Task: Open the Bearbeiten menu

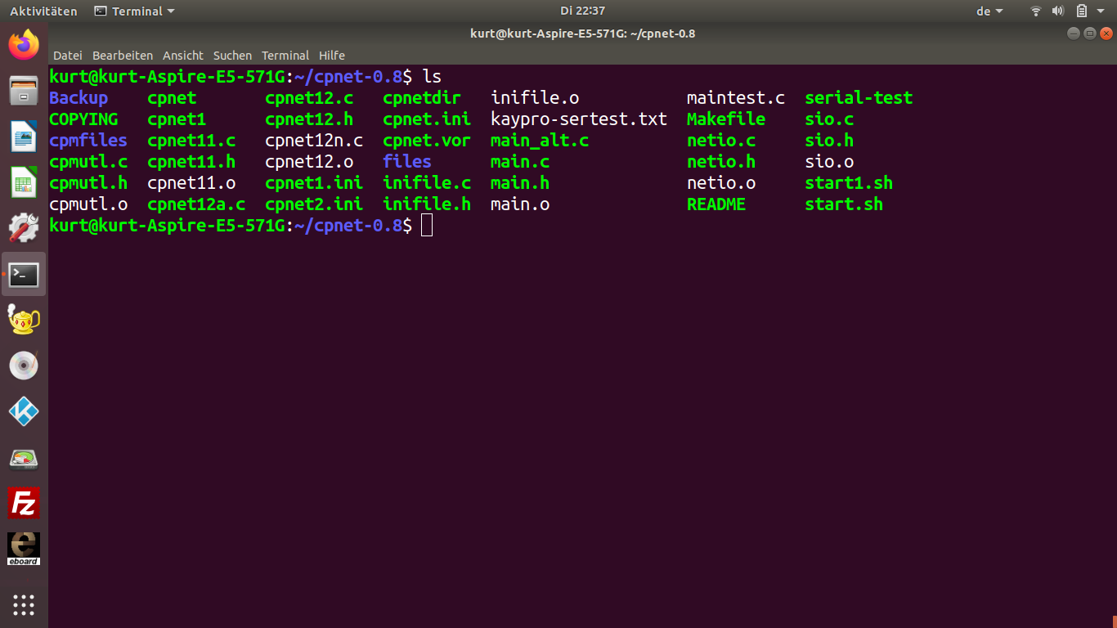Action: click(123, 56)
